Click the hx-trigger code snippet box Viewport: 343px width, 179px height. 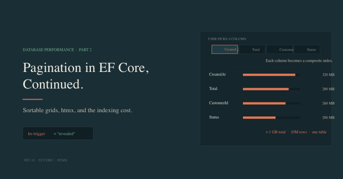[x=58, y=134]
